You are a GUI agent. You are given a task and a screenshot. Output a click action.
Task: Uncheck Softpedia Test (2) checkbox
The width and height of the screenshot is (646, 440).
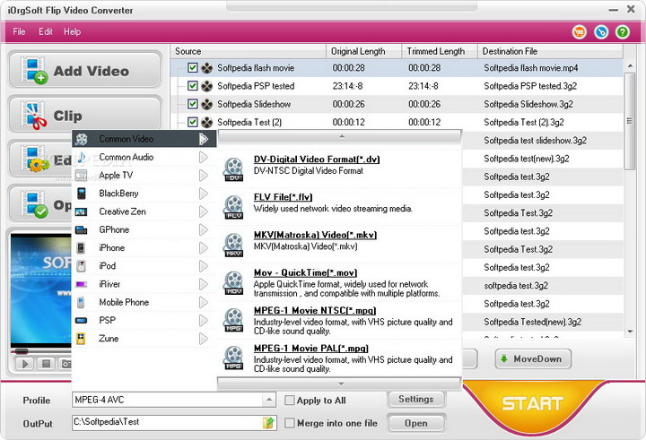coord(192,122)
